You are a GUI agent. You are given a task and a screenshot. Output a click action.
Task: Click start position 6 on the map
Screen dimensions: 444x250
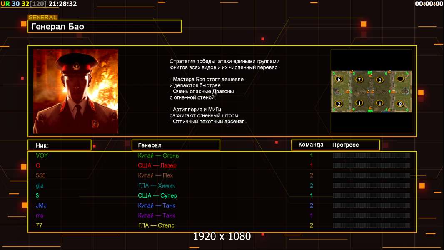(x=380, y=103)
